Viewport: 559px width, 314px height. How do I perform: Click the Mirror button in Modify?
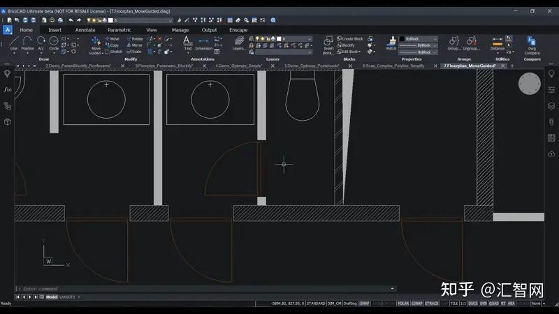(135, 45)
